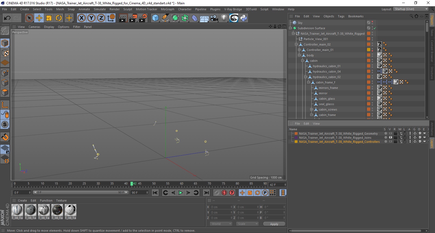Viewport: 435px width, 233px height.
Task: Expand the cabin_screws node
Action: coord(312,109)
